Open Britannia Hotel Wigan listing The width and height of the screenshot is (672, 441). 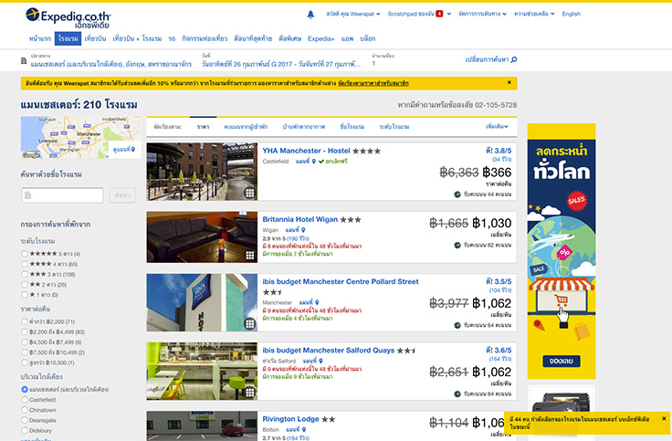[x=300, y=219]
